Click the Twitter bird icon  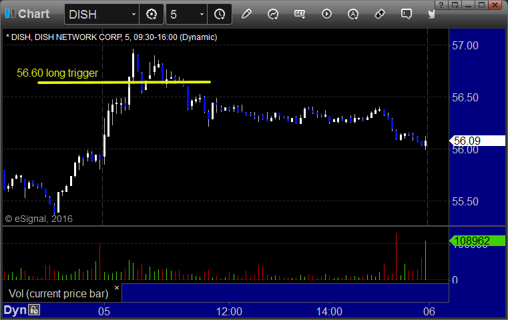coord(431,14)
